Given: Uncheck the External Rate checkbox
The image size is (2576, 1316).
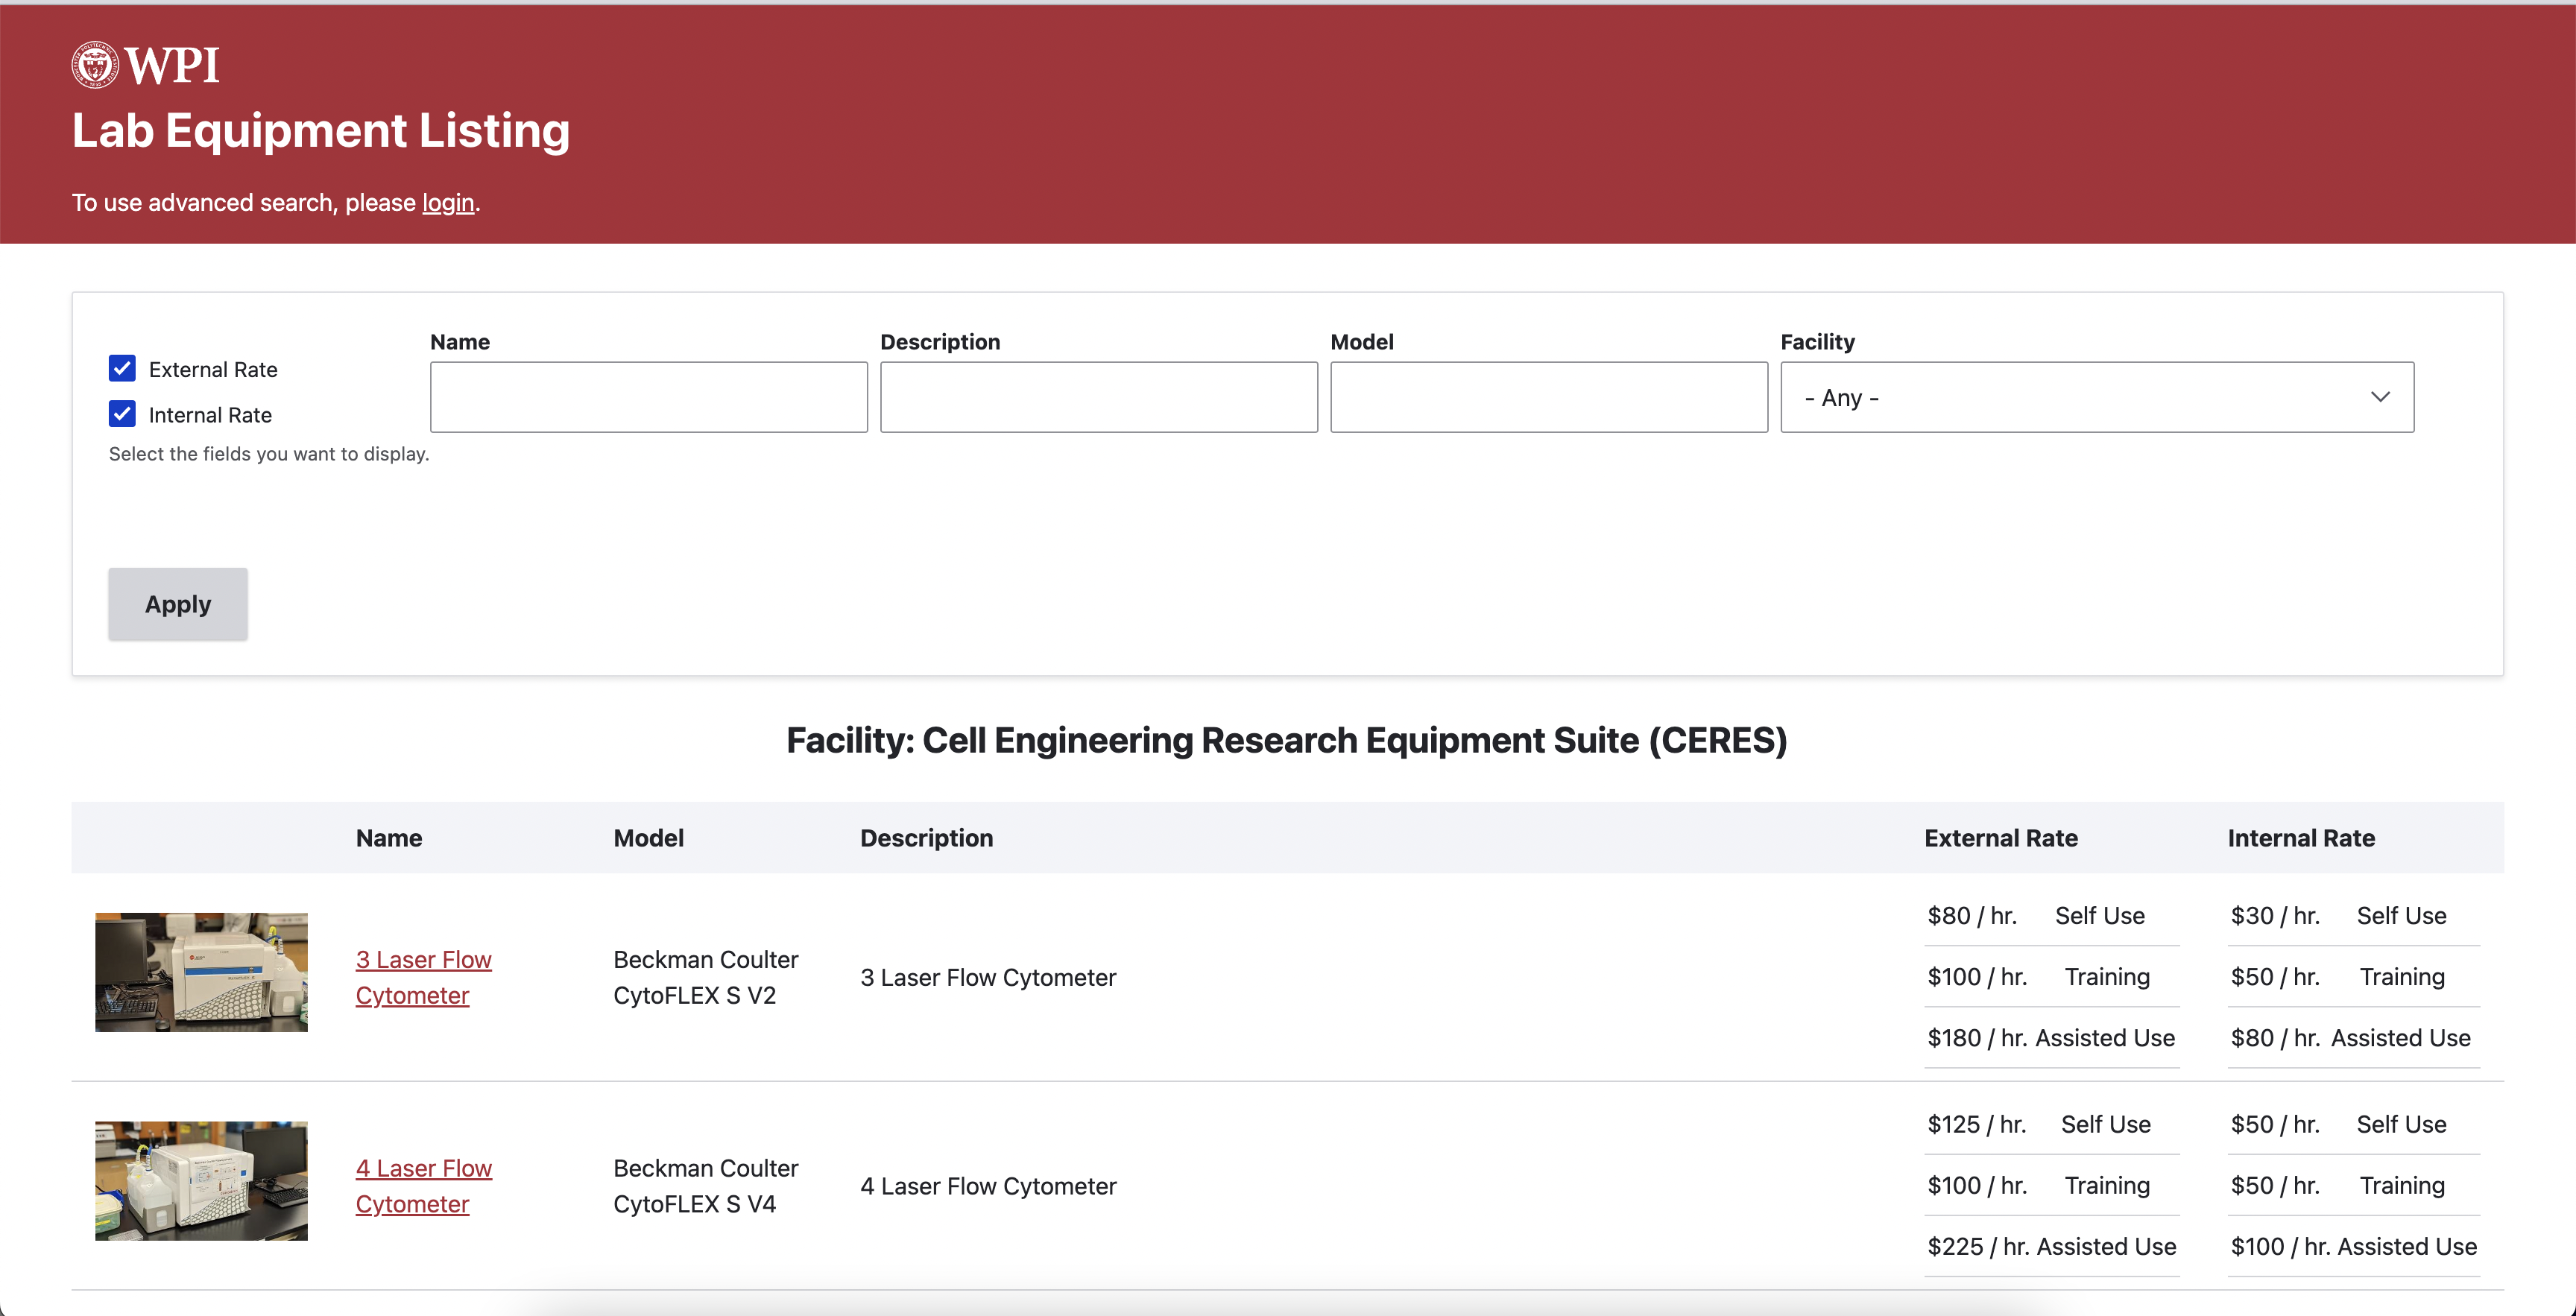Looking at the screenshot, I should [x=122, y=368].
